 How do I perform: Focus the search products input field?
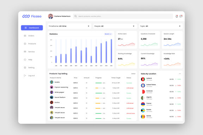[123, 16]
